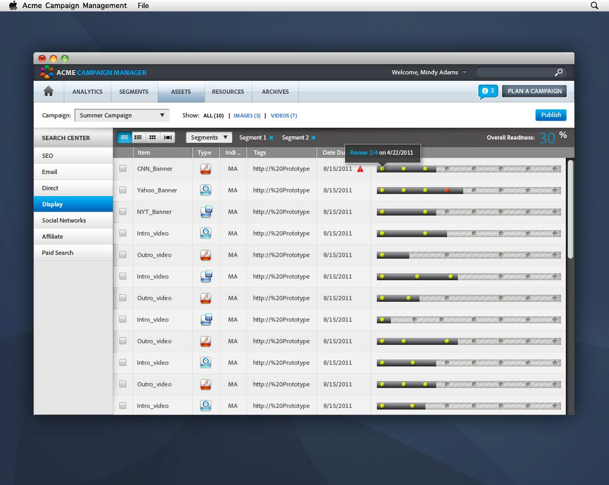Sort by the Item column header
The height and width of the screenshot is (485, 609).
click(x=163, y=153)
